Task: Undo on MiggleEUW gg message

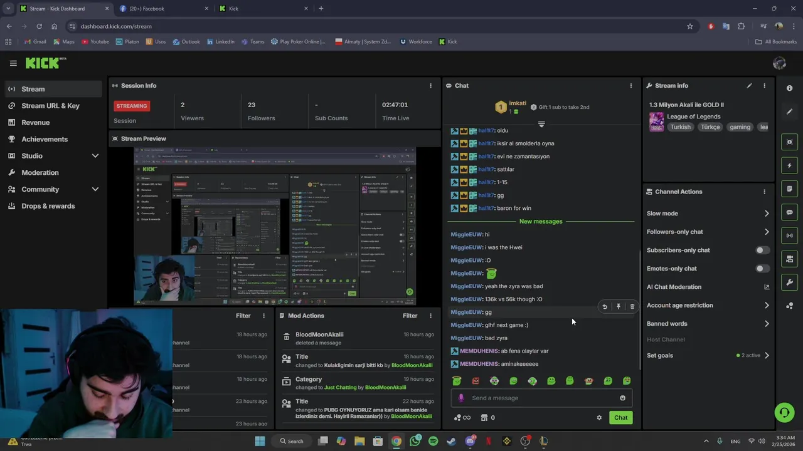Action: coord(605,307)
